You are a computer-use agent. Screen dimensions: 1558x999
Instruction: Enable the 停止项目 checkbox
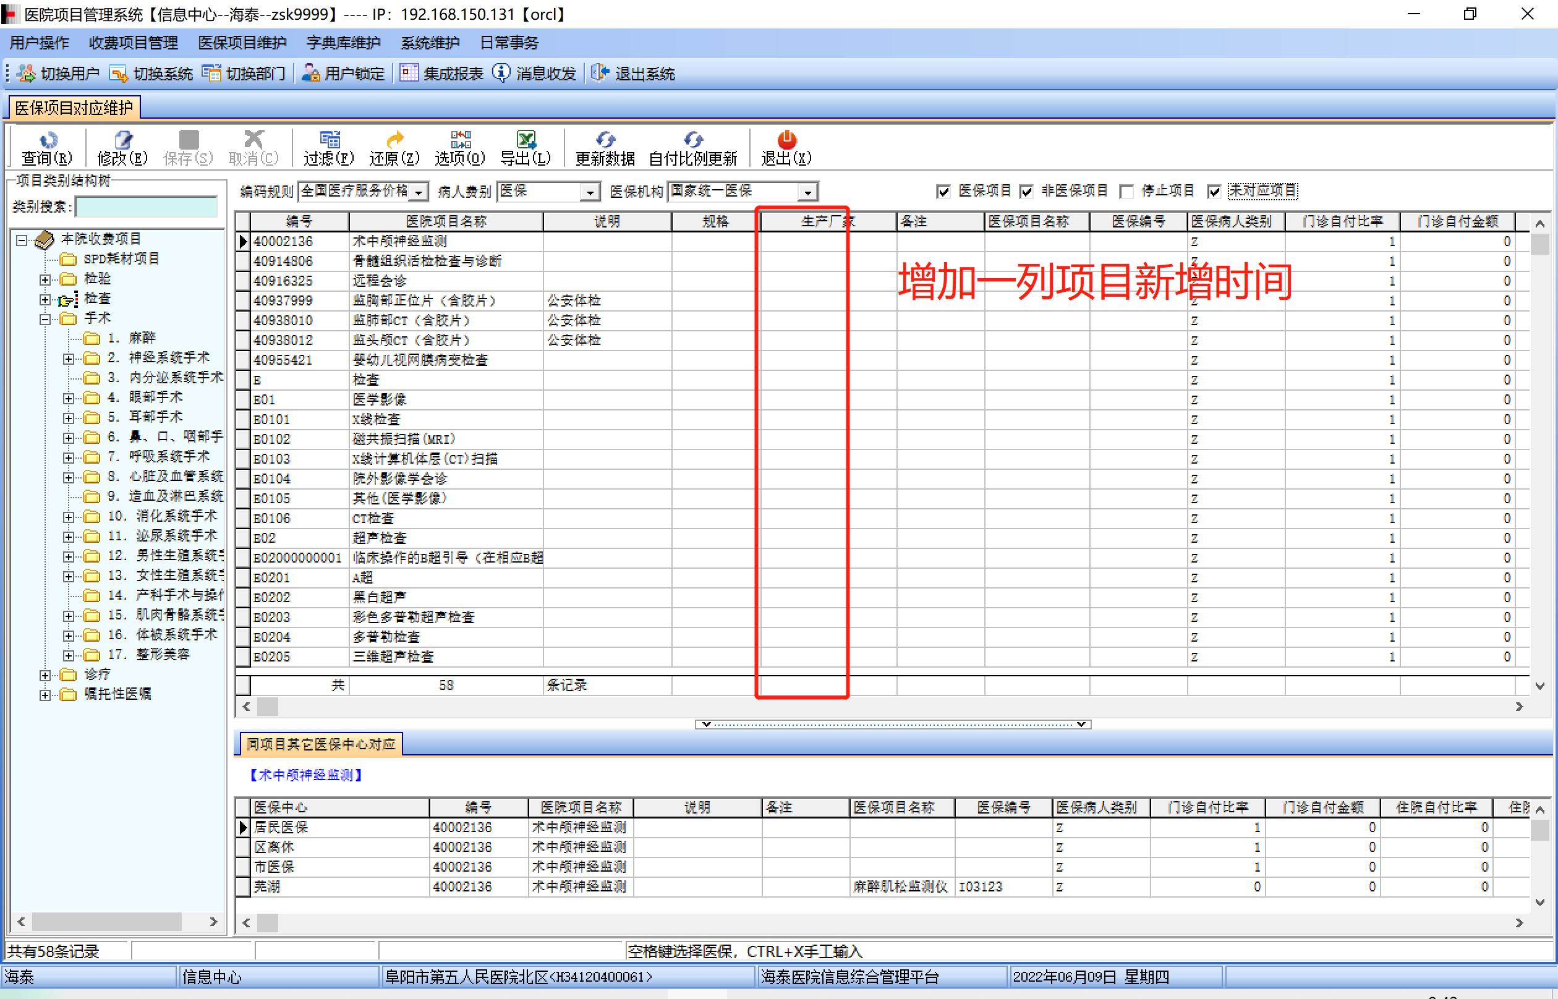click(x=1126, y=192)
